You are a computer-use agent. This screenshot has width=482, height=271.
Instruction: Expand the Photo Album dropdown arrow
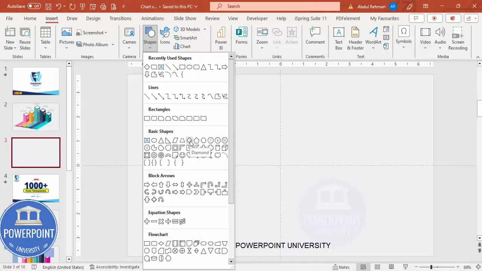coord(113,44)
